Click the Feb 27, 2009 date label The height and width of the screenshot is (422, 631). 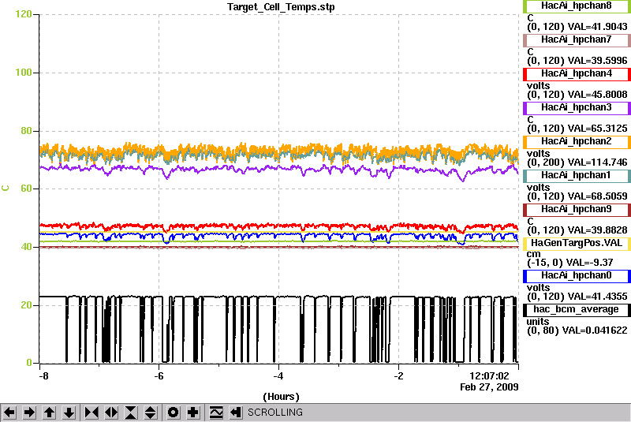point(489,387)
